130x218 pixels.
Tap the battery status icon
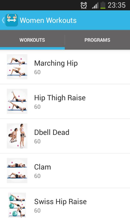click(103, 5)
